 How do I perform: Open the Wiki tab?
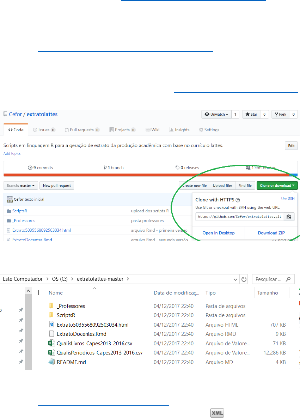(153, 130)
